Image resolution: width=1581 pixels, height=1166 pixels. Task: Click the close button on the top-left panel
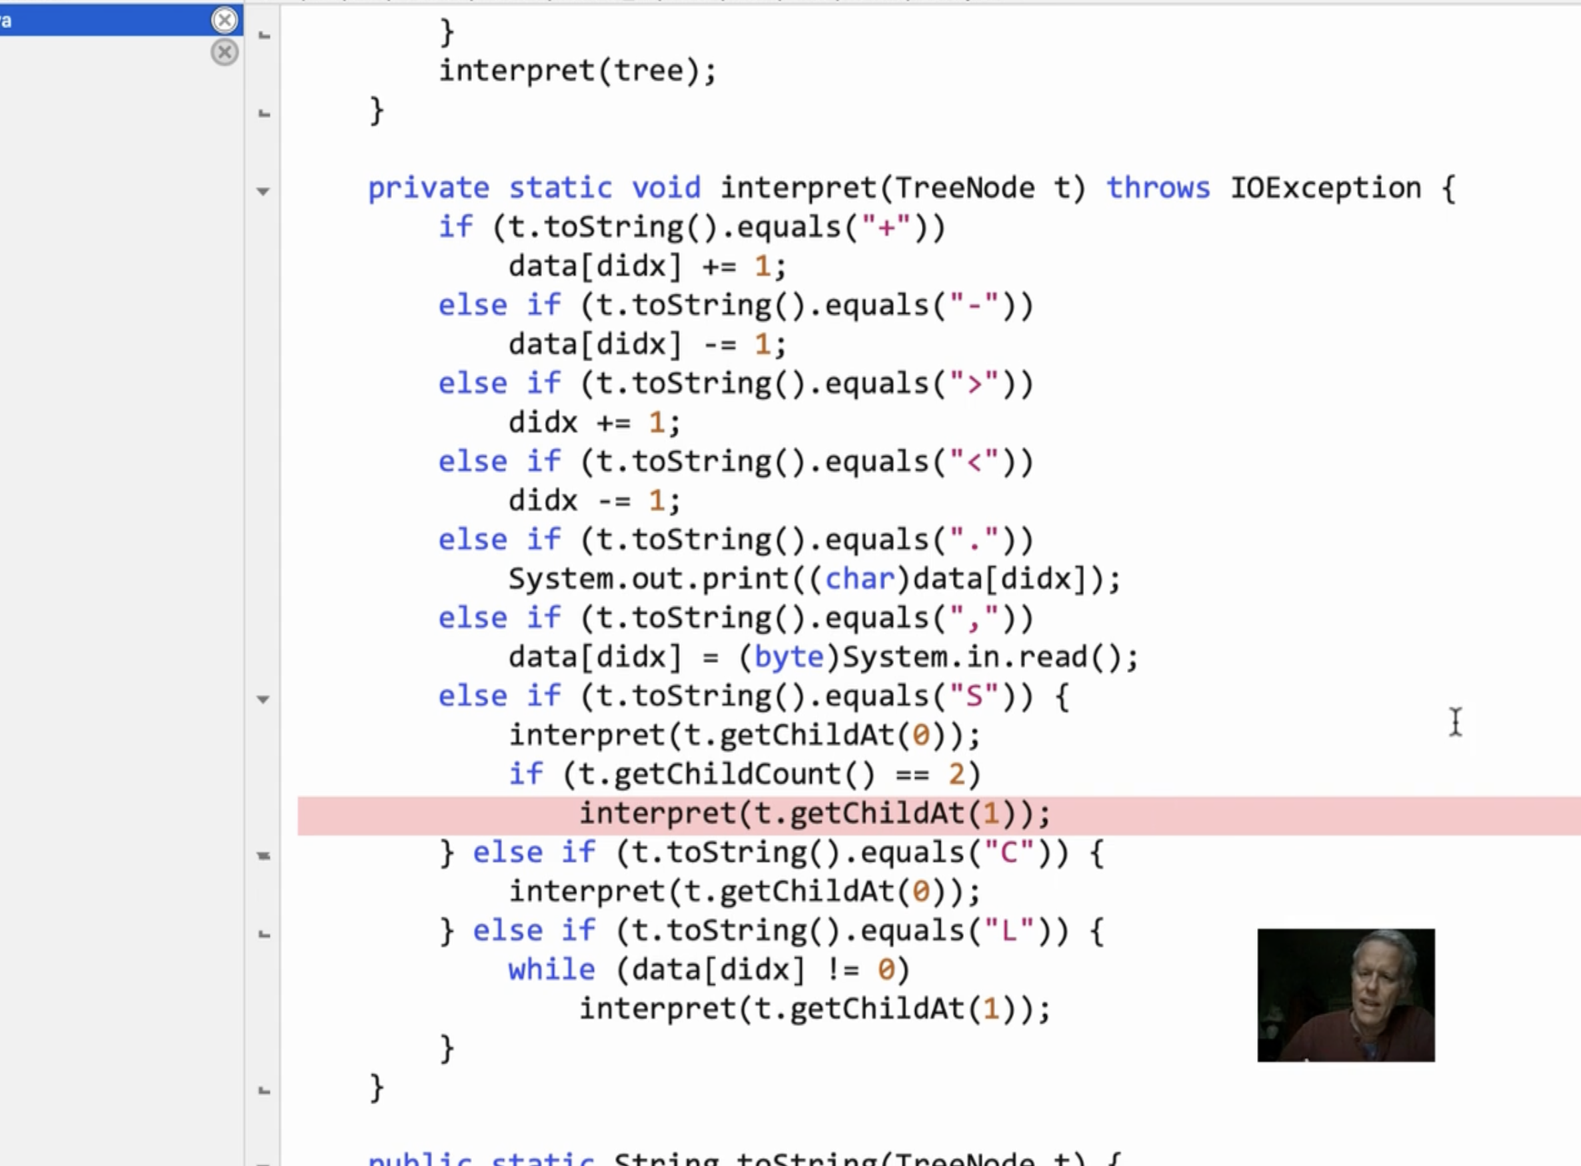point(223,19)
